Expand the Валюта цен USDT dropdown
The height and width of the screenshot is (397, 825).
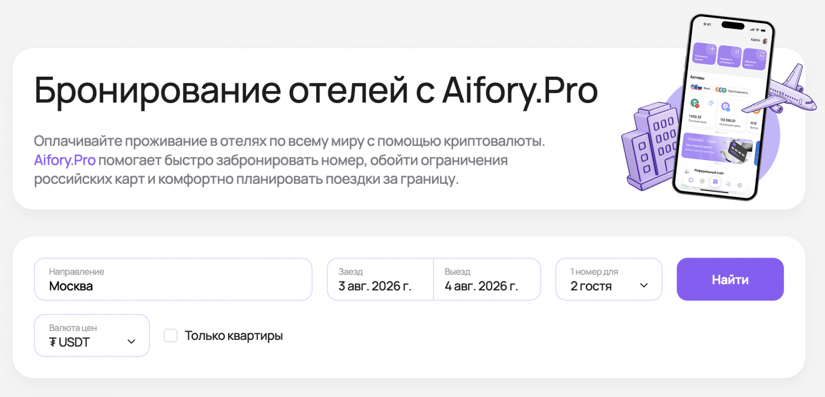tap(92, 335)
